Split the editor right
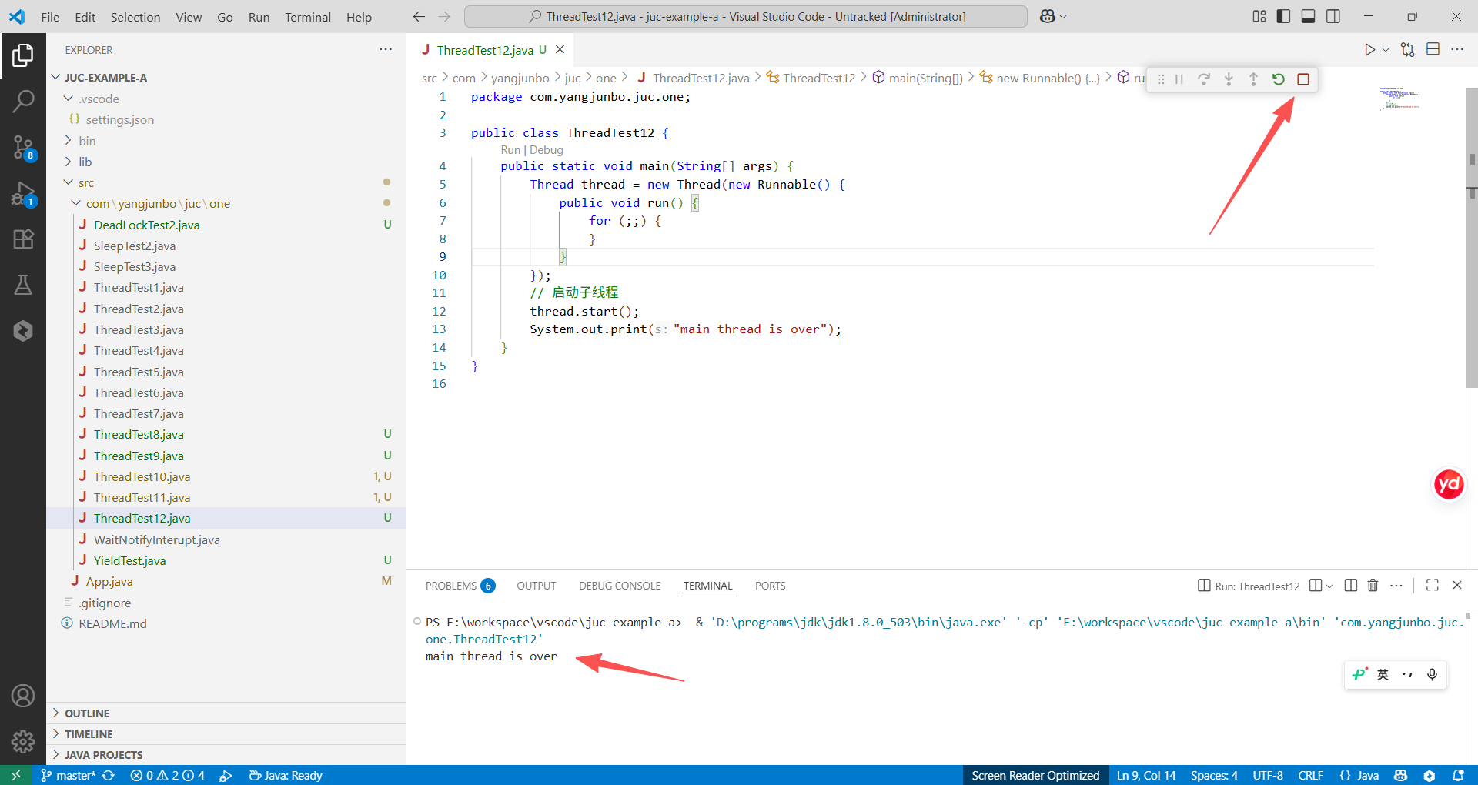 1433,49
